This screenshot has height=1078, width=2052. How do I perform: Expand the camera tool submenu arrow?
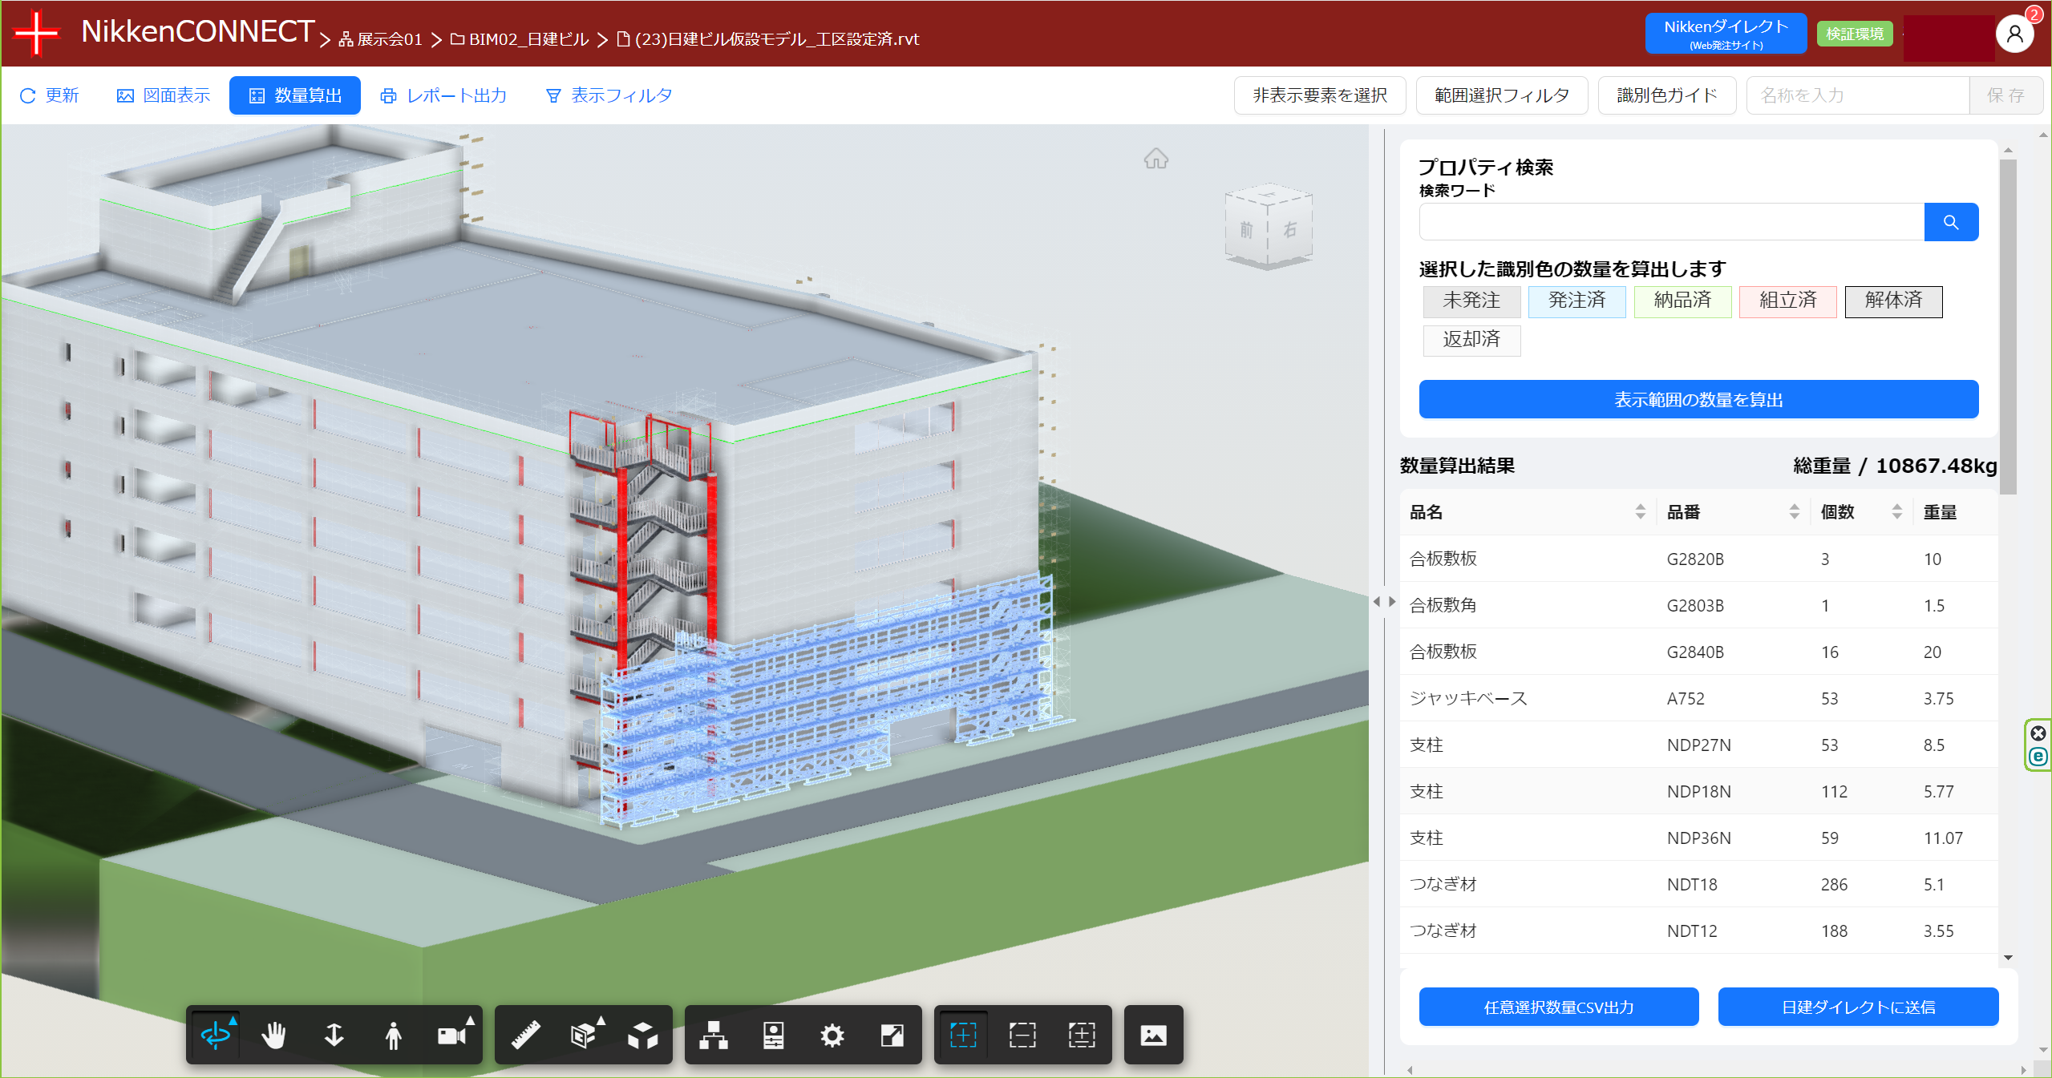tap(471, 1020)
